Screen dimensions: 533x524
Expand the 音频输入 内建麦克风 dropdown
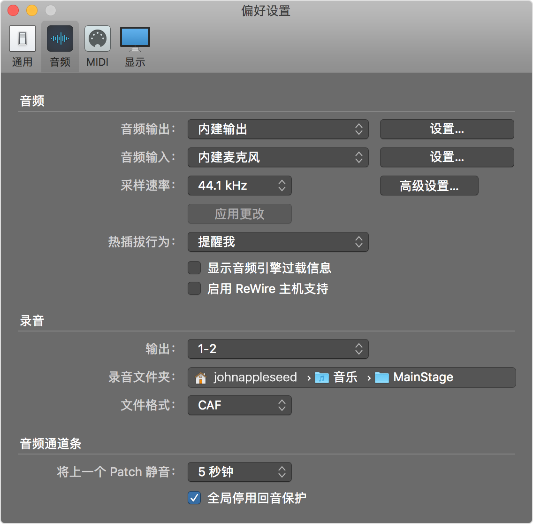pos(278,157)
